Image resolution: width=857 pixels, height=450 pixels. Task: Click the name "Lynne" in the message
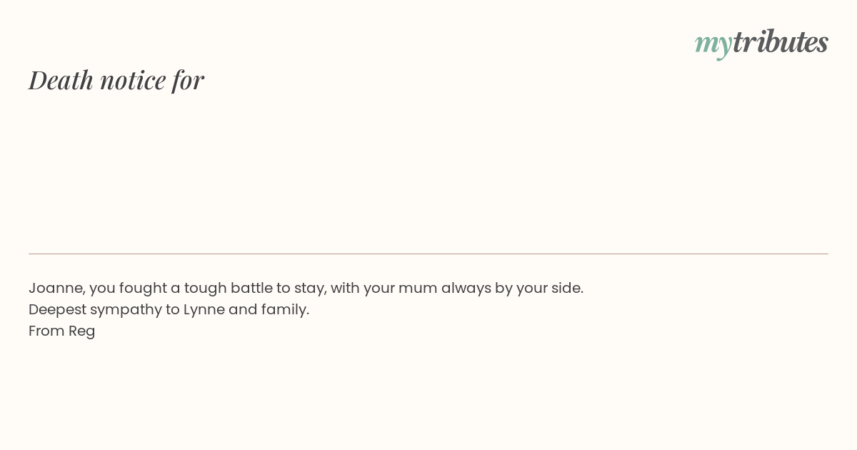[204, 309]
